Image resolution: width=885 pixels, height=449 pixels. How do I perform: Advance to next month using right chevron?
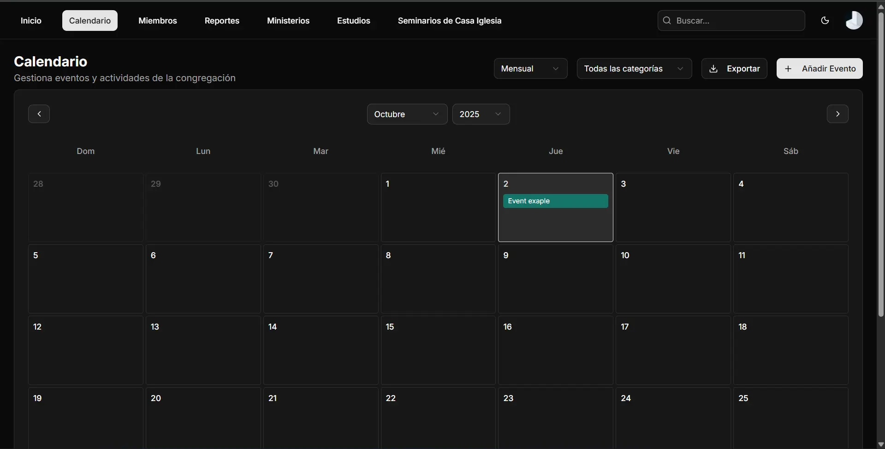pyautogui.click(x=837, y=114)
